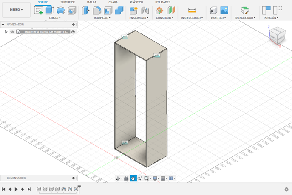Open the CREAR dropdown menu
This screenshot has width=292, height=195.
[x=55, y=18]
